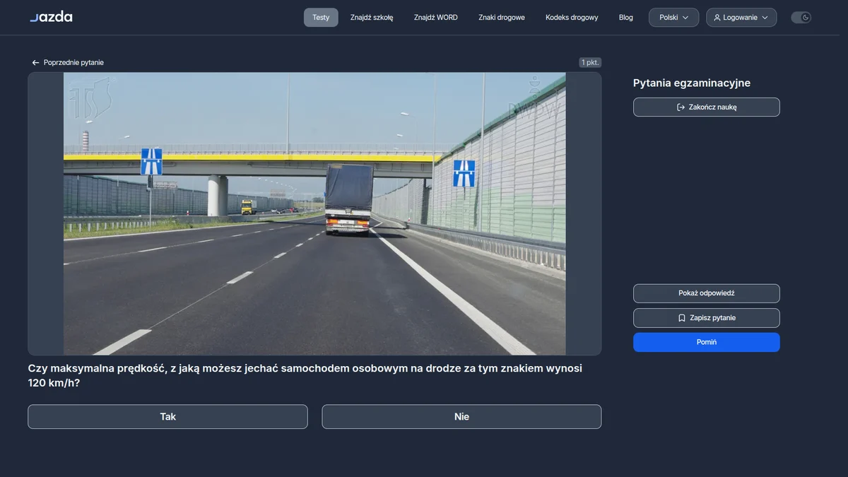This screenshot has width=848, height=477.
Task: Open the Logowanie dropdown
Action: pos(741,18)
